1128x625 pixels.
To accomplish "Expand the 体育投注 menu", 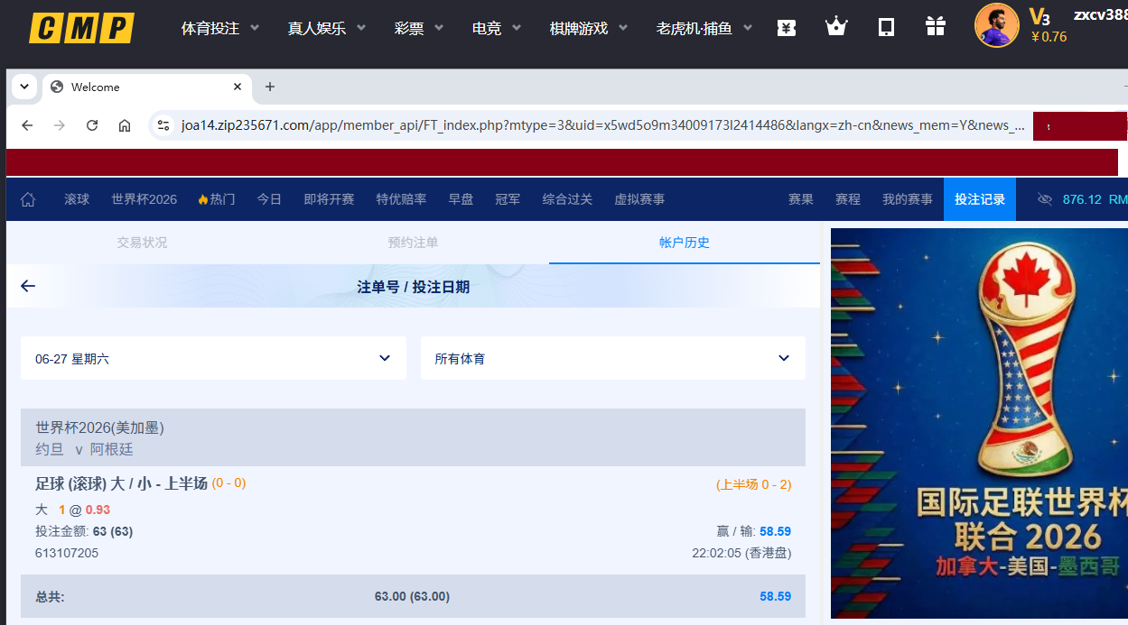I will tap(220, 28).
